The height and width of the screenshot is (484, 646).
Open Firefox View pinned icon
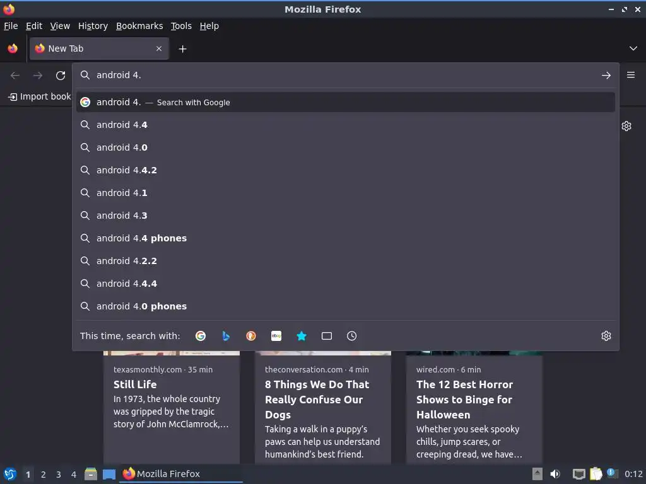(13, 49)
